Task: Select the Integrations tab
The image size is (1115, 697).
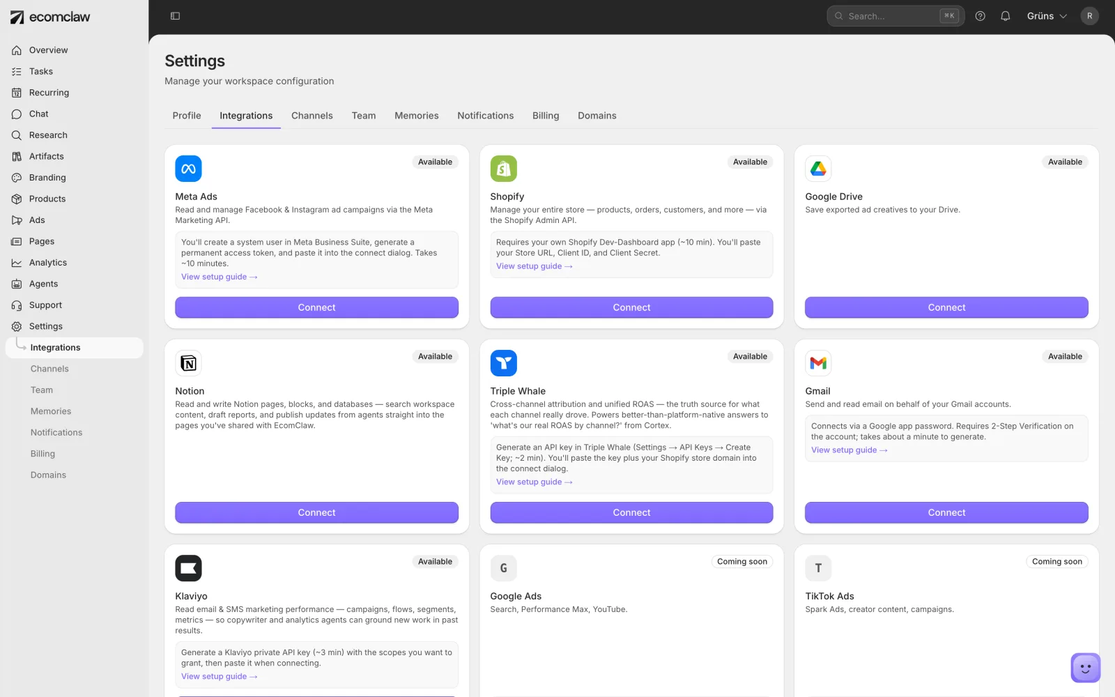Action: coord(246,116)
